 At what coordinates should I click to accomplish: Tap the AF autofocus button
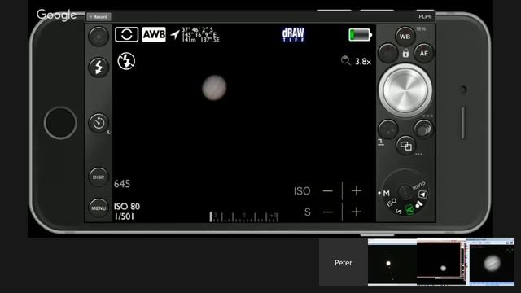coord(423,53)
